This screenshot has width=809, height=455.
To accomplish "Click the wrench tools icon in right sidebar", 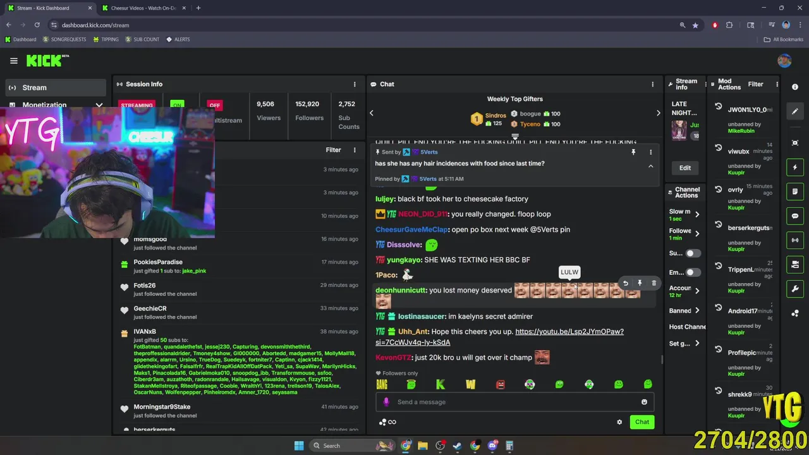I will [795, 289].
